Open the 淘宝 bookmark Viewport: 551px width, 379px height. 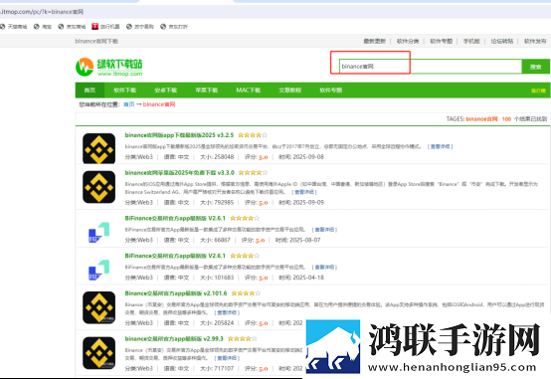[43, 27]
